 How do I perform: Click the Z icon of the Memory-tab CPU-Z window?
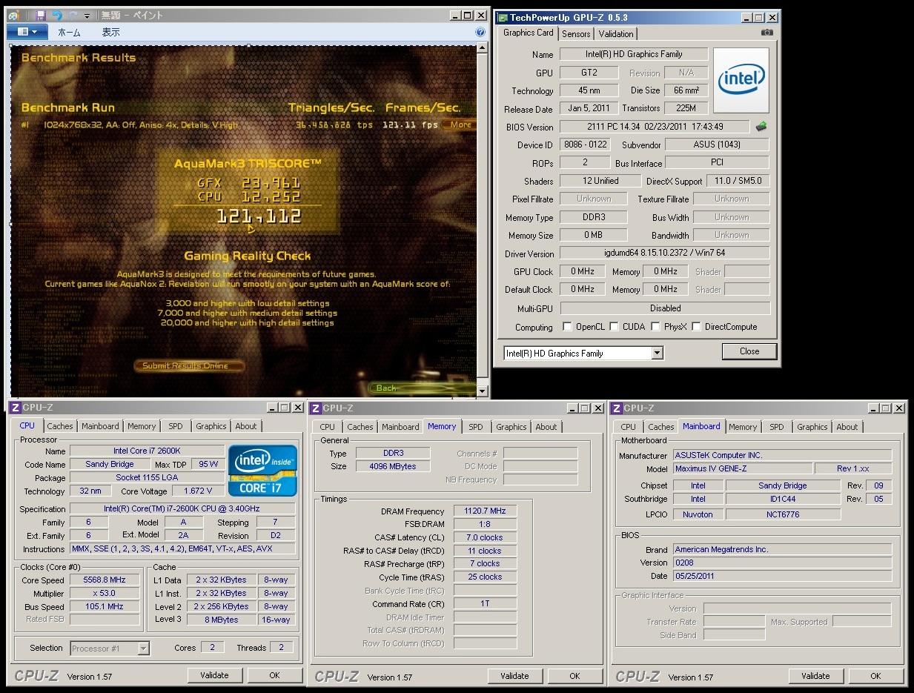pos(315,408)
